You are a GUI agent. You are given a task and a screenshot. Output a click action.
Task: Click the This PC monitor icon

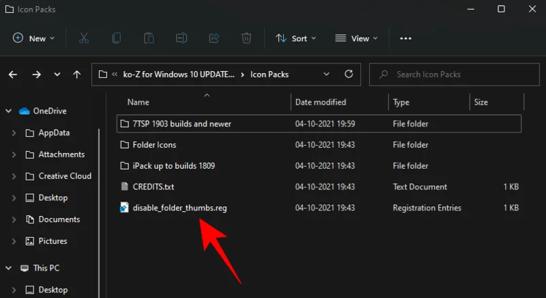[x=25, y=268]
